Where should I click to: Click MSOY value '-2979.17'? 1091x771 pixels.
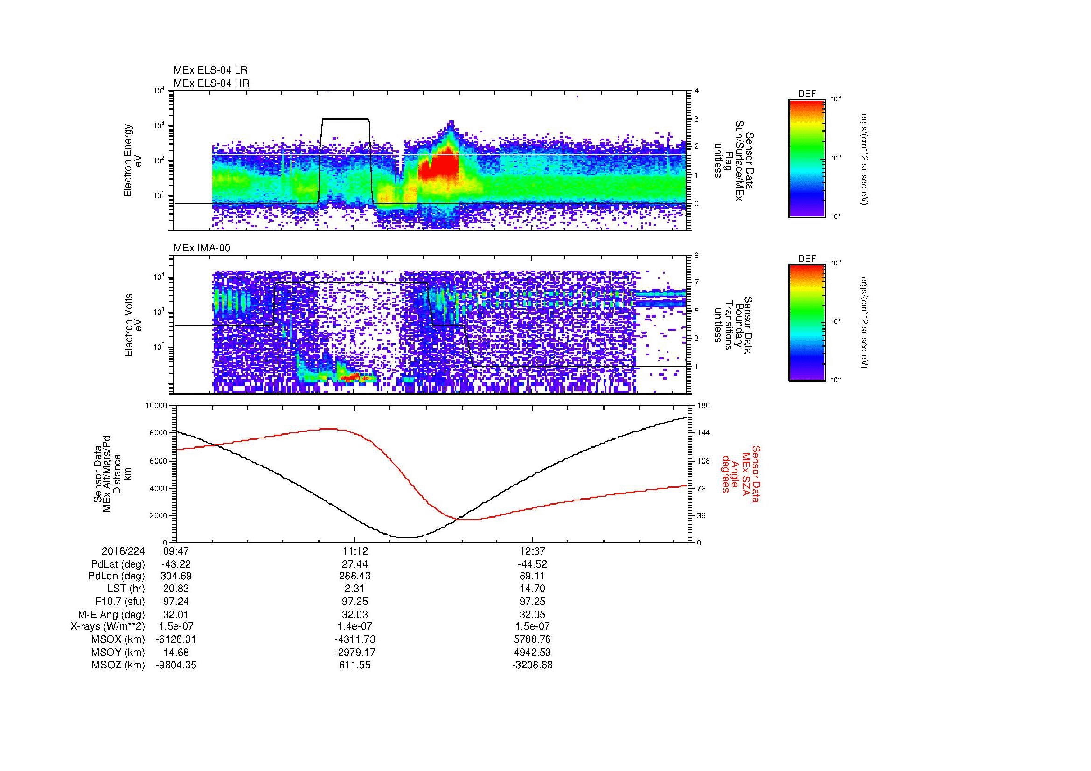tap(355, 652)
